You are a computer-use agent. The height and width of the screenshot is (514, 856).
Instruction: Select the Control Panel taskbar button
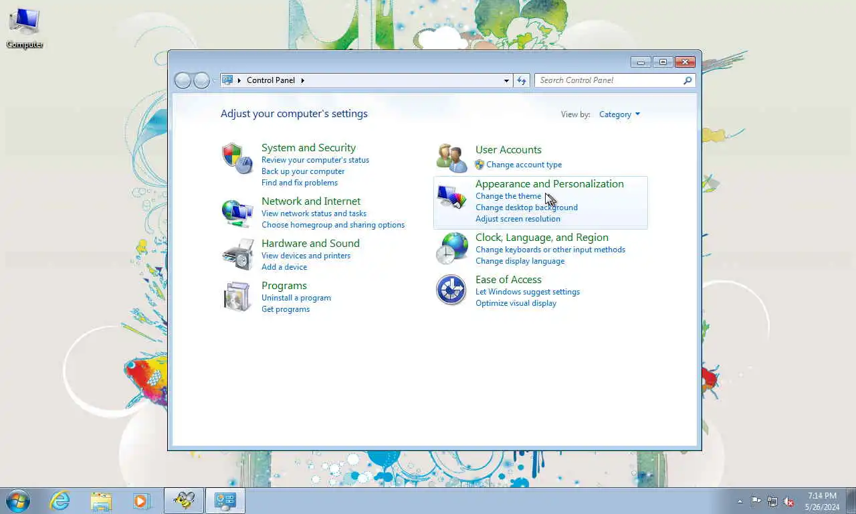click(225, 501)
